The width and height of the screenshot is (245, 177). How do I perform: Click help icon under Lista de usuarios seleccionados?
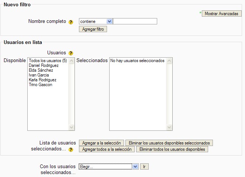click(x=71, y=150)
